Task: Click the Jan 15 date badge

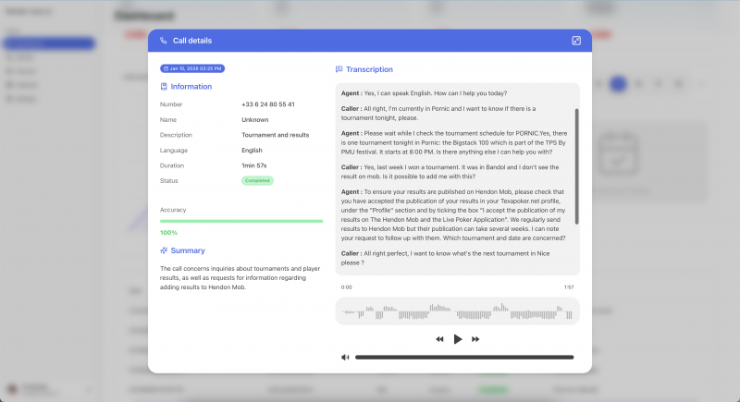Action: coord(192,68)
